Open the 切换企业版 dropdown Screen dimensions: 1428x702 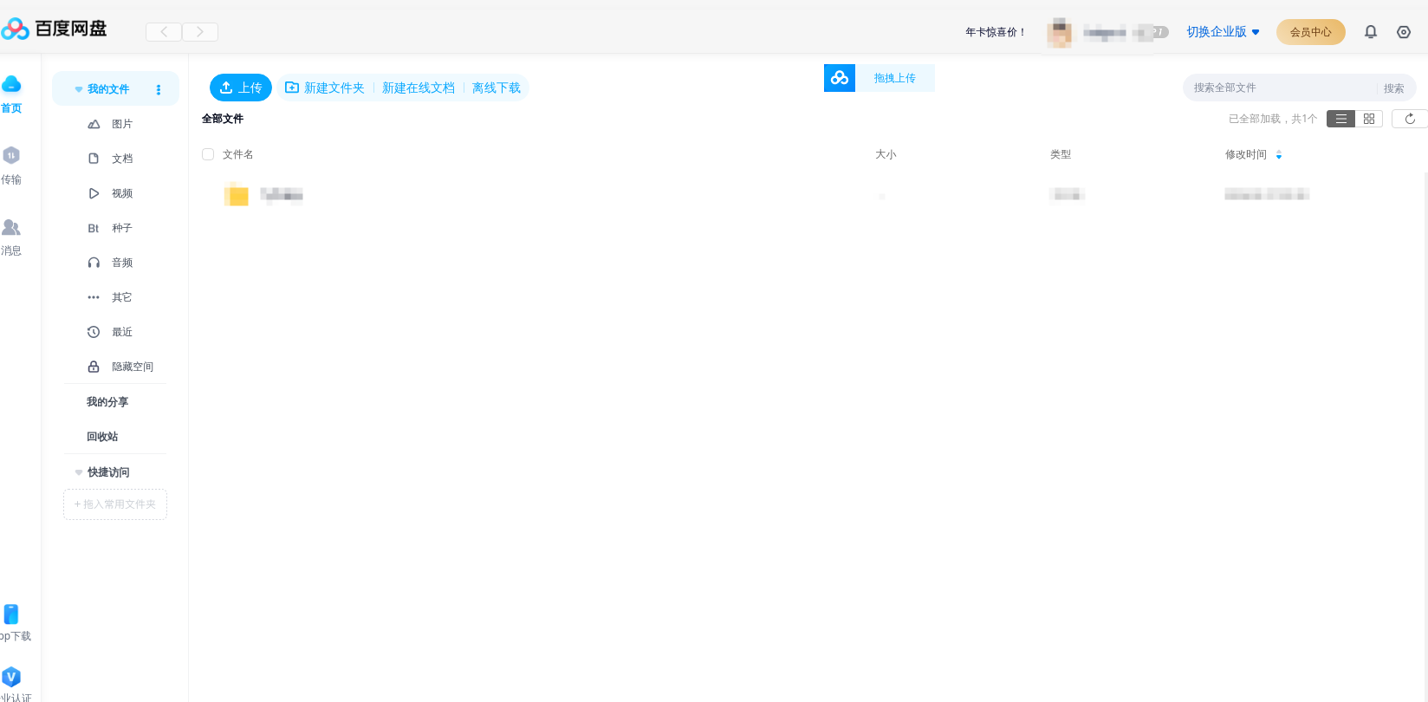(1223, 32)
